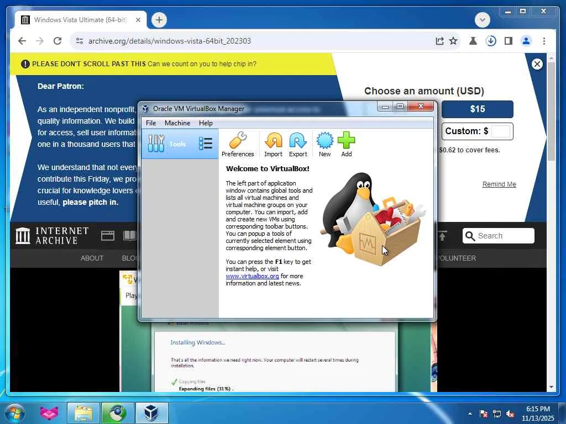The height and width of the screenshot is (424, 566).
Task: Click the share page icon in Chrome
Action: click(439, 41)
